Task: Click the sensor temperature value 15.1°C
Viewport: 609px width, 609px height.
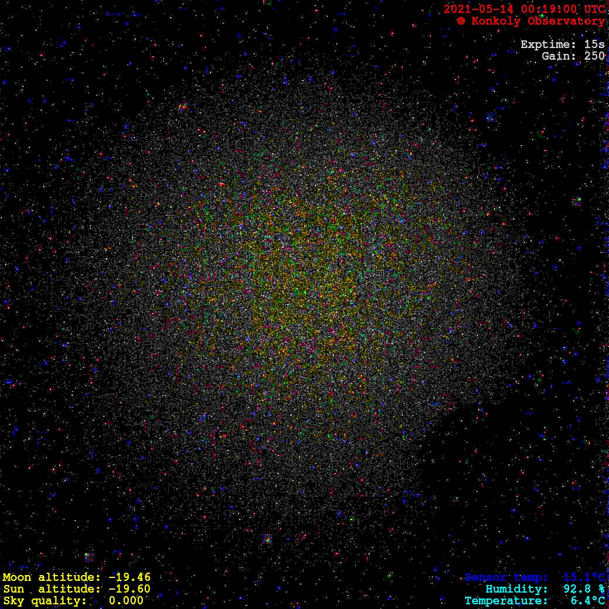Action: pyautogui.click(x=584, y=577)
